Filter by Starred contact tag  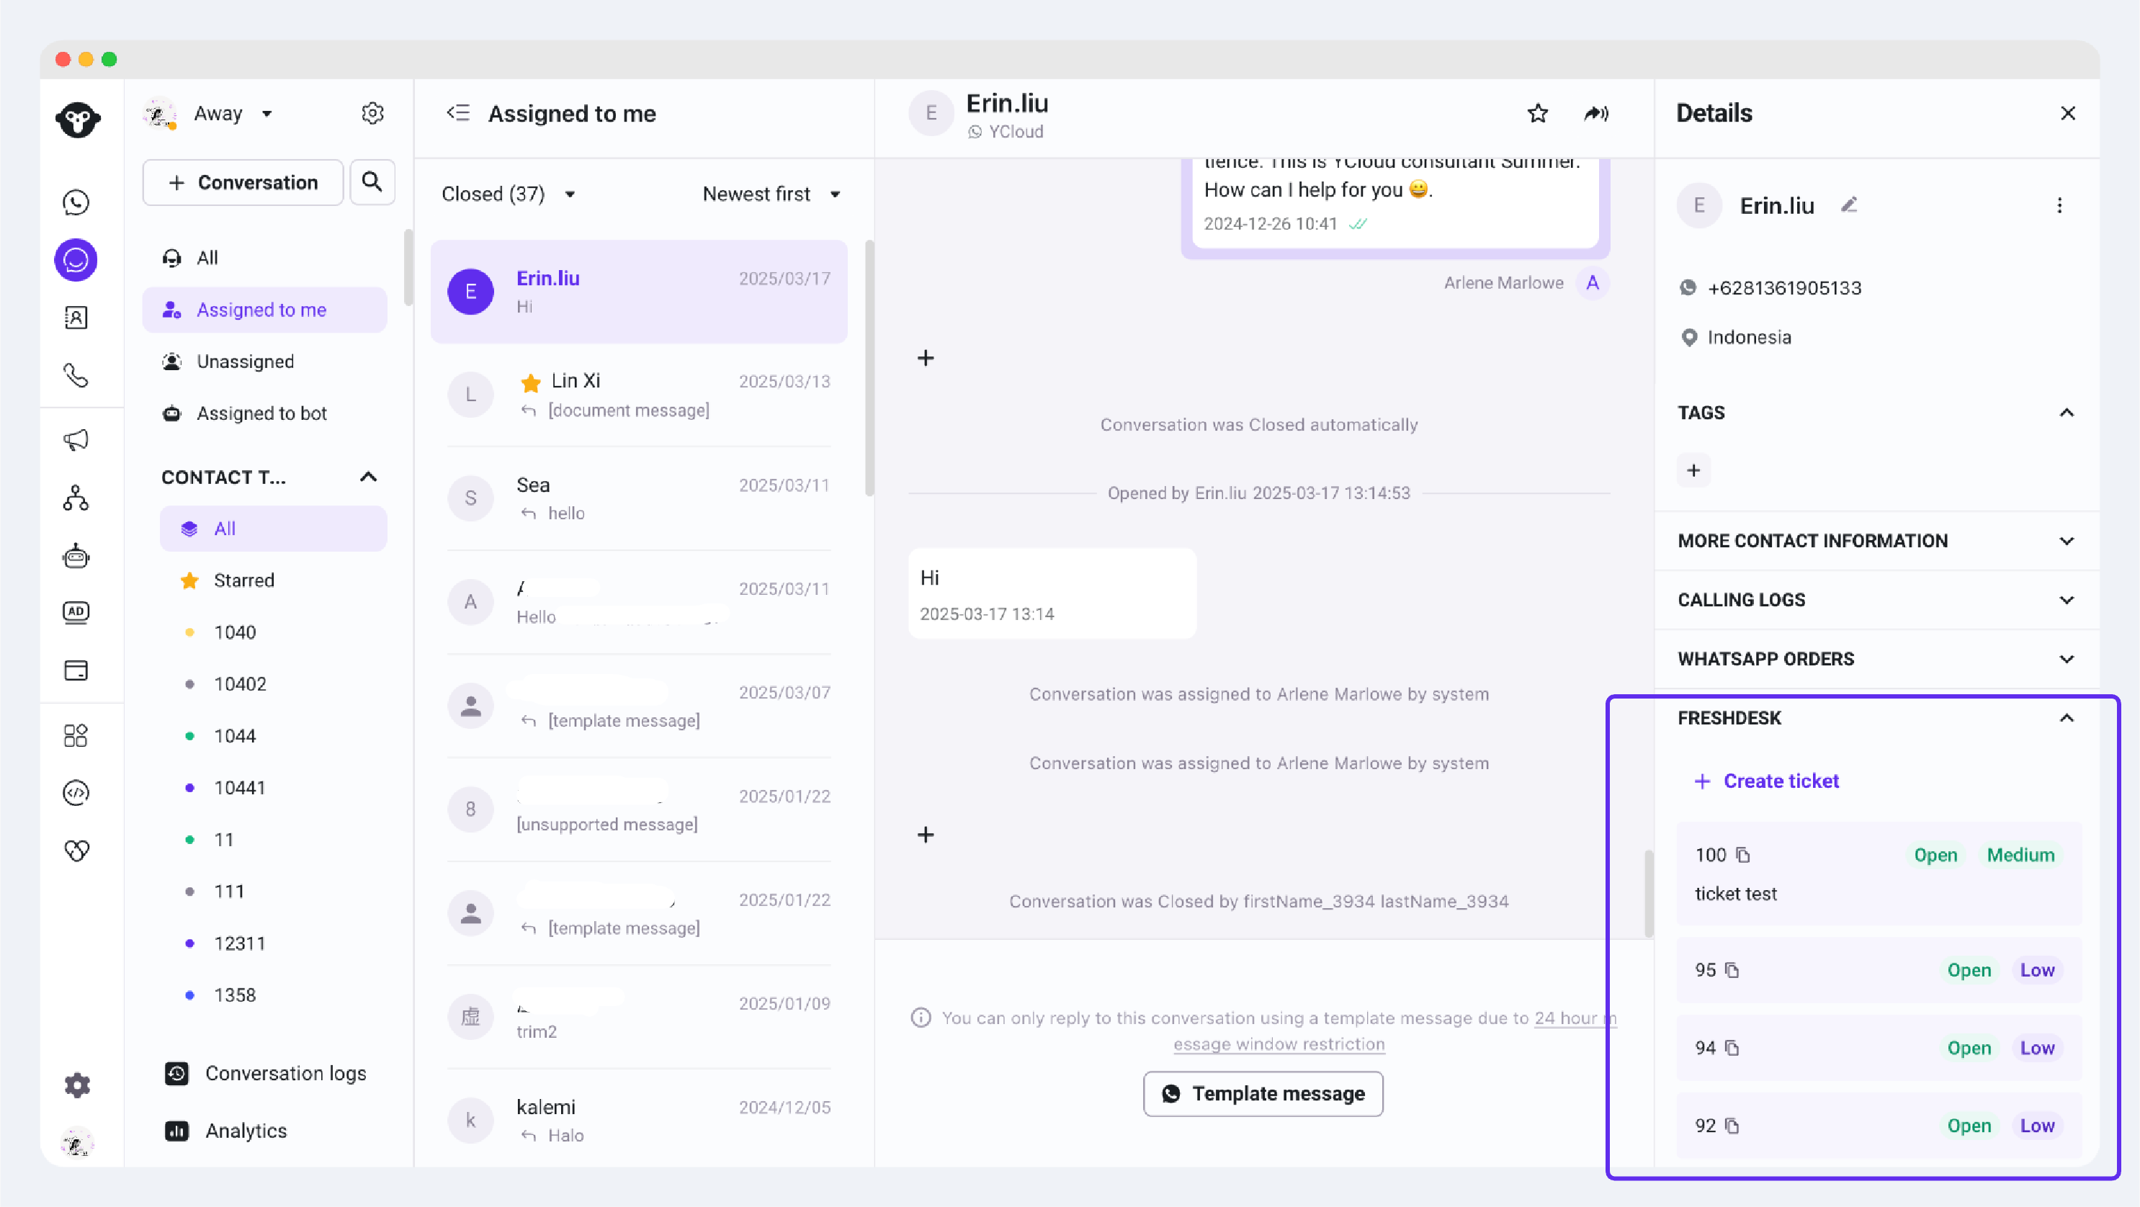tap(243, 580)
